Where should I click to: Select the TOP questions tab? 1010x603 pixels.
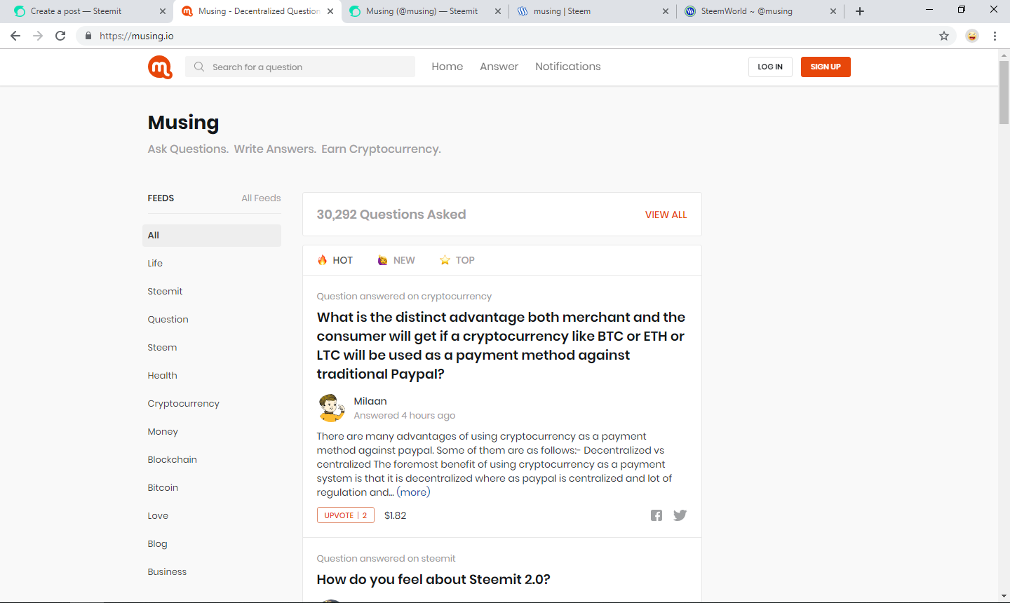(x=457, y=260)
